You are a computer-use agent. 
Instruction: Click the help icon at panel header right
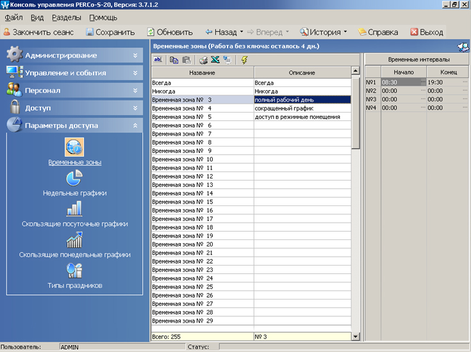tap(463, 47)
